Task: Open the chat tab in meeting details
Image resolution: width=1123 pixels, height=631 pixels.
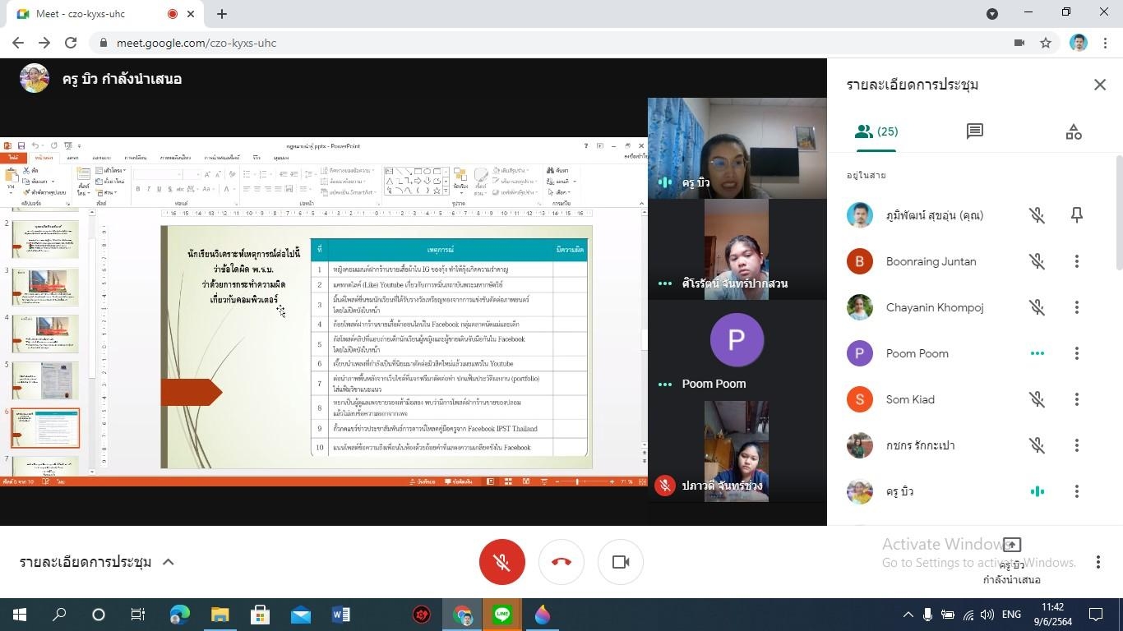Action: (x=975, y=131)
